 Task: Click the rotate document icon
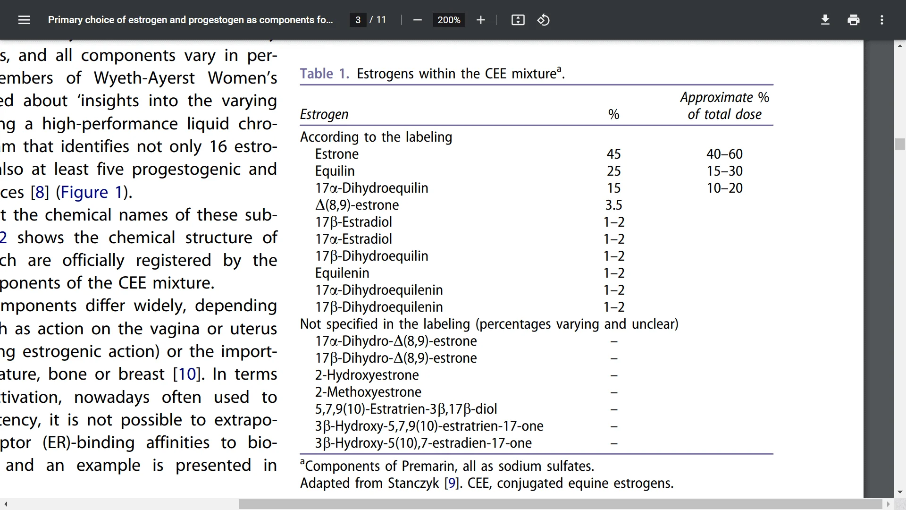(543, 20)
